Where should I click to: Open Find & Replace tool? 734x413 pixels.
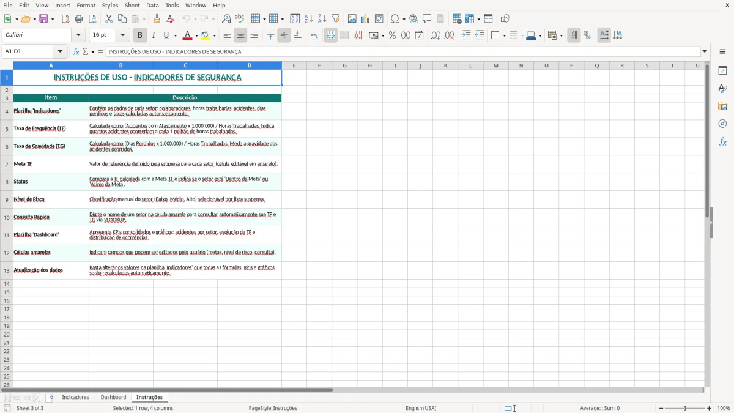(226, 19)
